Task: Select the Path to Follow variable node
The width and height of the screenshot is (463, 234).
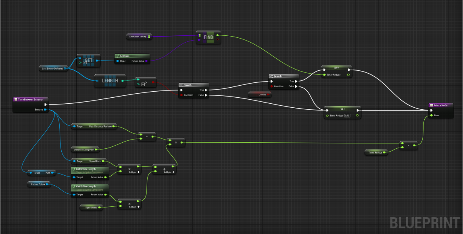Action: point(39,184)
